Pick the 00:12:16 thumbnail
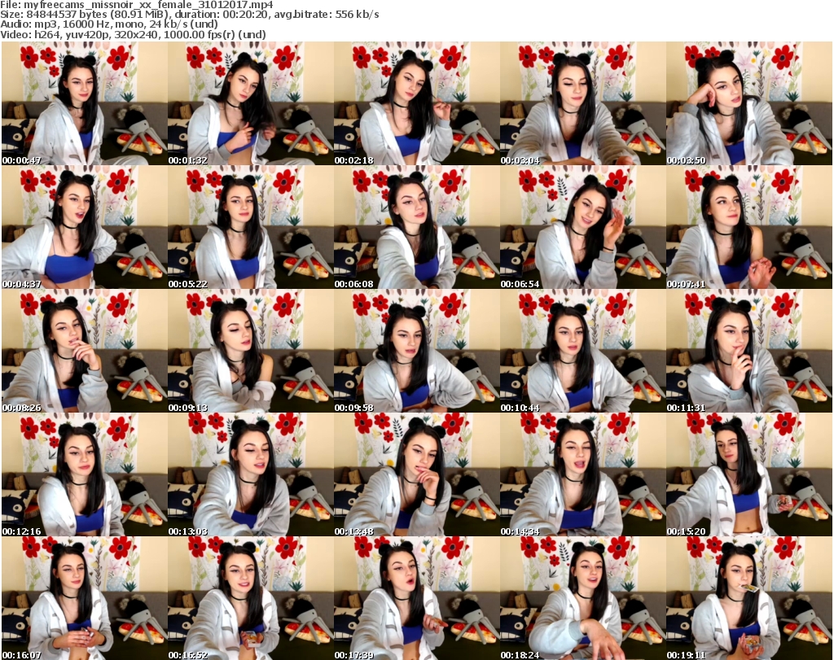Screen dimensions: 834x660 pyautogui.click(x=84, y=475)
